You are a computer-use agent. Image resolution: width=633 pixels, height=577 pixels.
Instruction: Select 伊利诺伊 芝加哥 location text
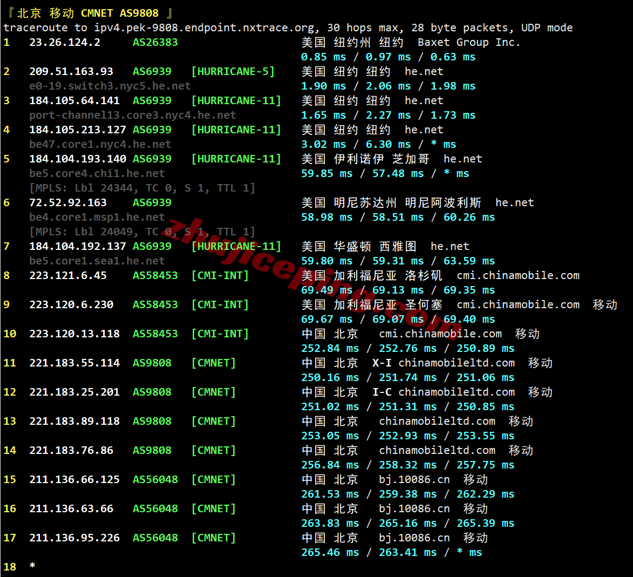(x=382, y=159)
